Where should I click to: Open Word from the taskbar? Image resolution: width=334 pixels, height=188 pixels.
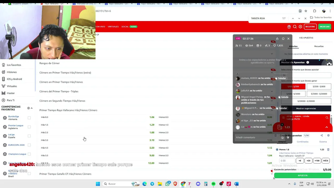coord(236,184)
